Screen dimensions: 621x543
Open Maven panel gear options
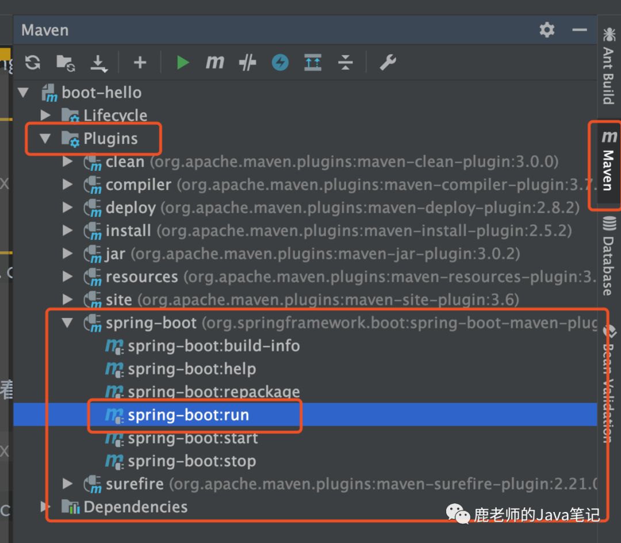pos(547,30)
